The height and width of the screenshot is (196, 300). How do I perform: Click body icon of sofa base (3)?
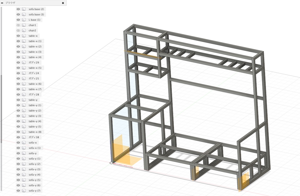click(x=24, y=14)
